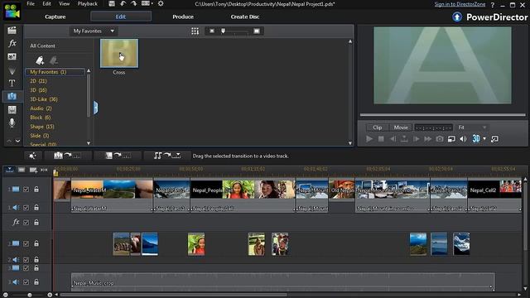Open 3D mode dropdown arrow
The height and width of the screenshot is (298, 530).
click(x=484, y=139)
